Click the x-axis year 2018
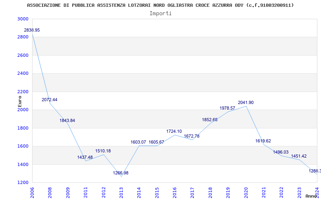Viewport: 321px width, 200px height. pyautogui.click(x=210, y=192)
